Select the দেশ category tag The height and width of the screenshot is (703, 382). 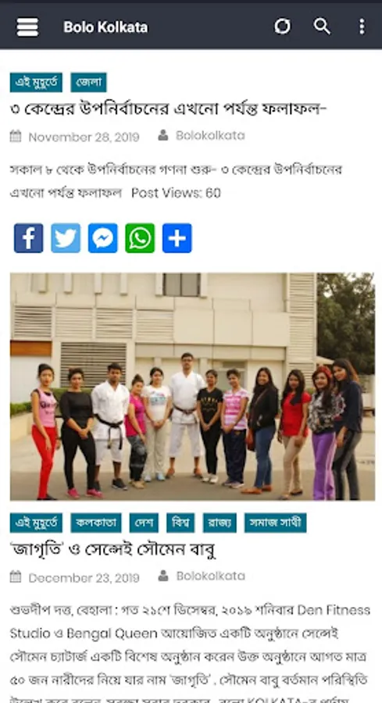click(x=144, y=523)
